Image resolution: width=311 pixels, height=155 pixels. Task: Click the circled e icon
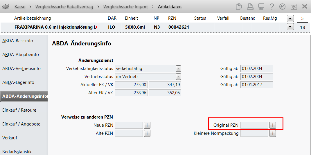click(x=282, y=6)
